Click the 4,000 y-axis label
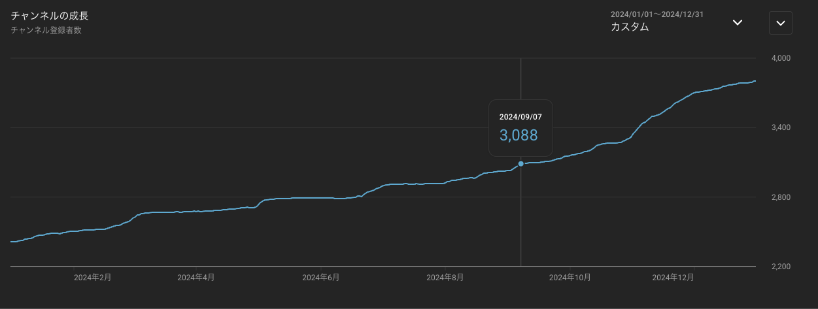The image size is (818, 309). 781,58
